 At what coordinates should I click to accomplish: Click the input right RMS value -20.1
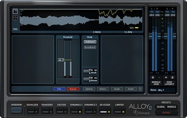click(x=157, y=15)
